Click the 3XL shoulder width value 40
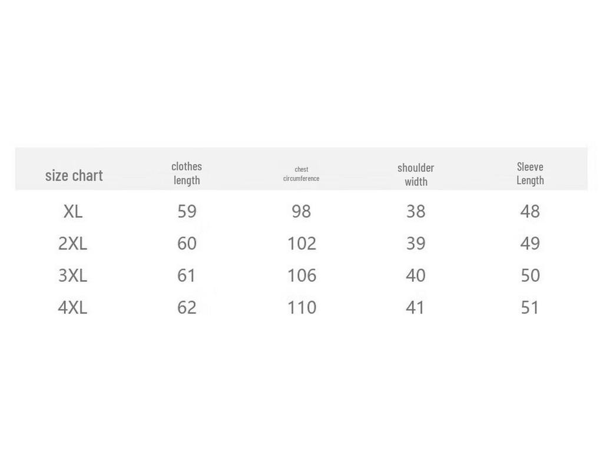The image size is (603, 452). [416, 275]
